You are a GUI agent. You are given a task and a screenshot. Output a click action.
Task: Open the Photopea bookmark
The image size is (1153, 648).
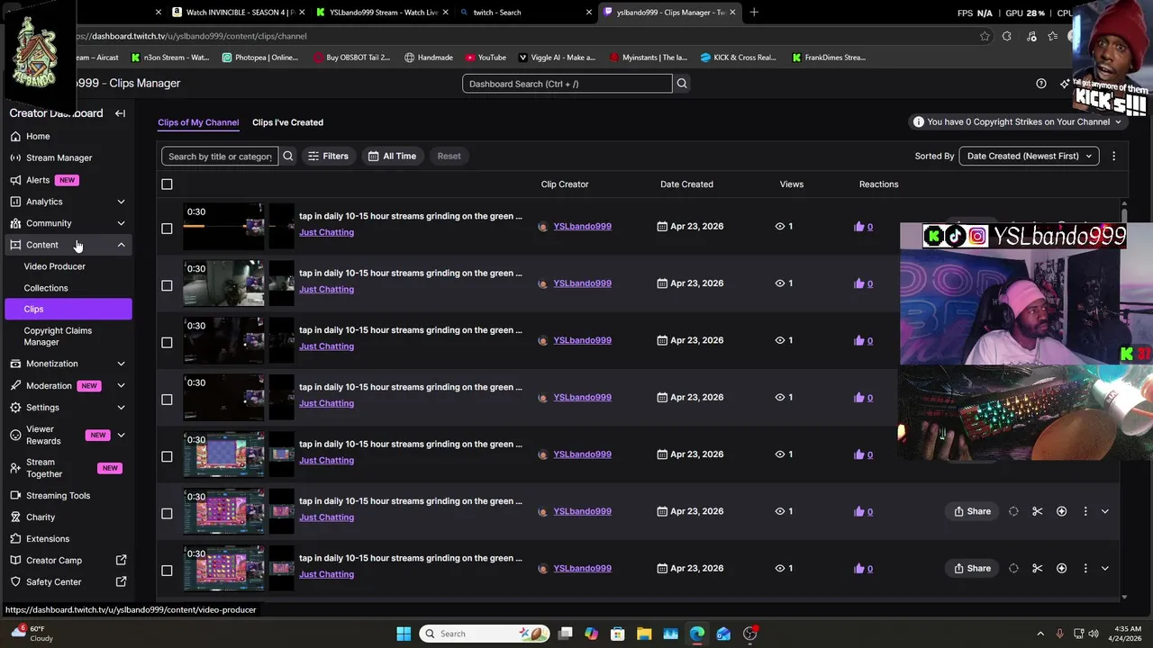(259, 58)
